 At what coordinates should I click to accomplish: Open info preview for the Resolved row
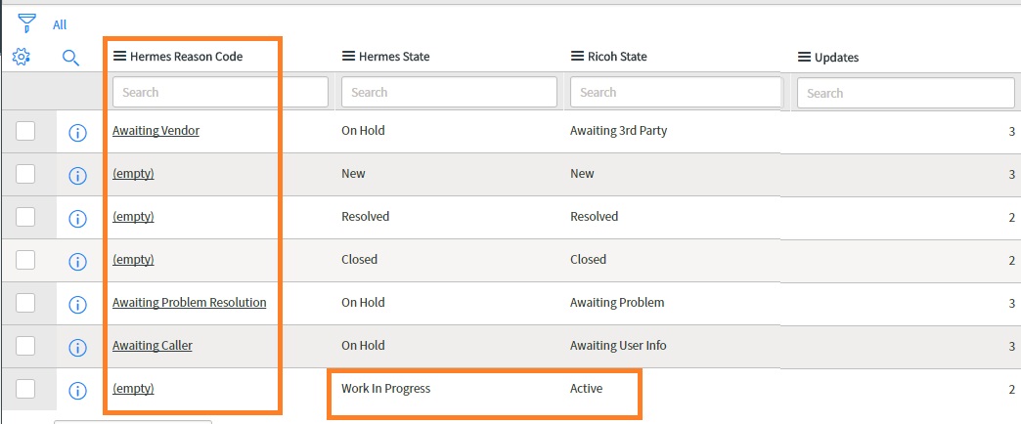pyautogui.click(x=77, y=219)
